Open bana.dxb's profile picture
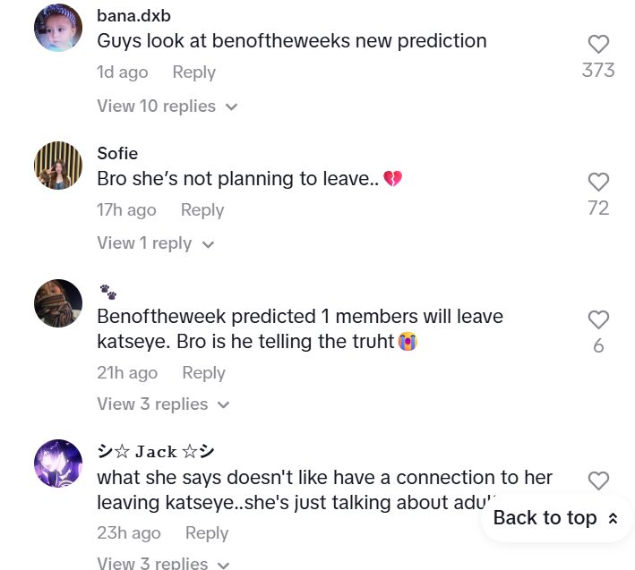This screenshot has width=635, height=570. pos(58,28)
